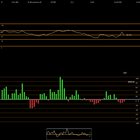Select the tallest green MR histogram bar
This screenshot has width=140, height=140.
click(60, 88)
